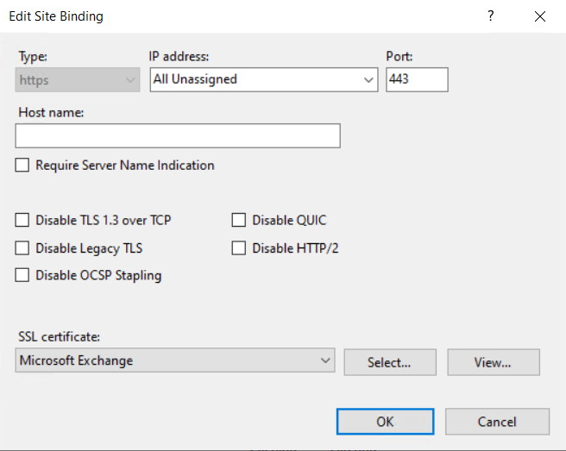This screenshot has width=566, height=451.
Task: Check the Disable Legacy TLS box
Action: [22, 248]
